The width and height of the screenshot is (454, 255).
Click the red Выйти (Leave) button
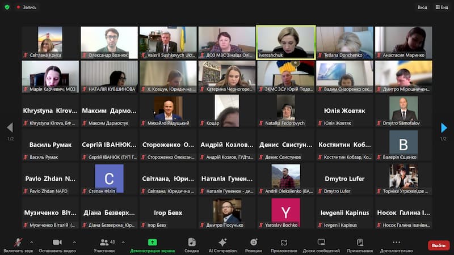pyautogui.click(x=438, y=245)
